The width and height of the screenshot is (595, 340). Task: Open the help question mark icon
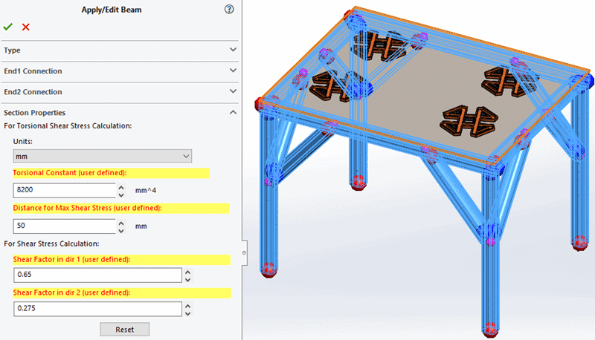(229, 10)
